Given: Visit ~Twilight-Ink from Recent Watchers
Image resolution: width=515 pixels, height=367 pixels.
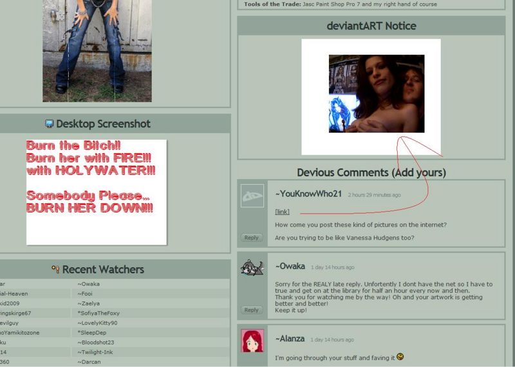Looking at the screenshot, I should click(x=95, y=352).
